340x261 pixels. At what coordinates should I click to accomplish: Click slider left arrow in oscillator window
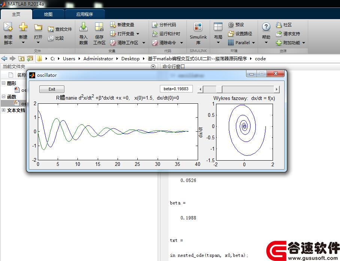[x=200, y=89]
